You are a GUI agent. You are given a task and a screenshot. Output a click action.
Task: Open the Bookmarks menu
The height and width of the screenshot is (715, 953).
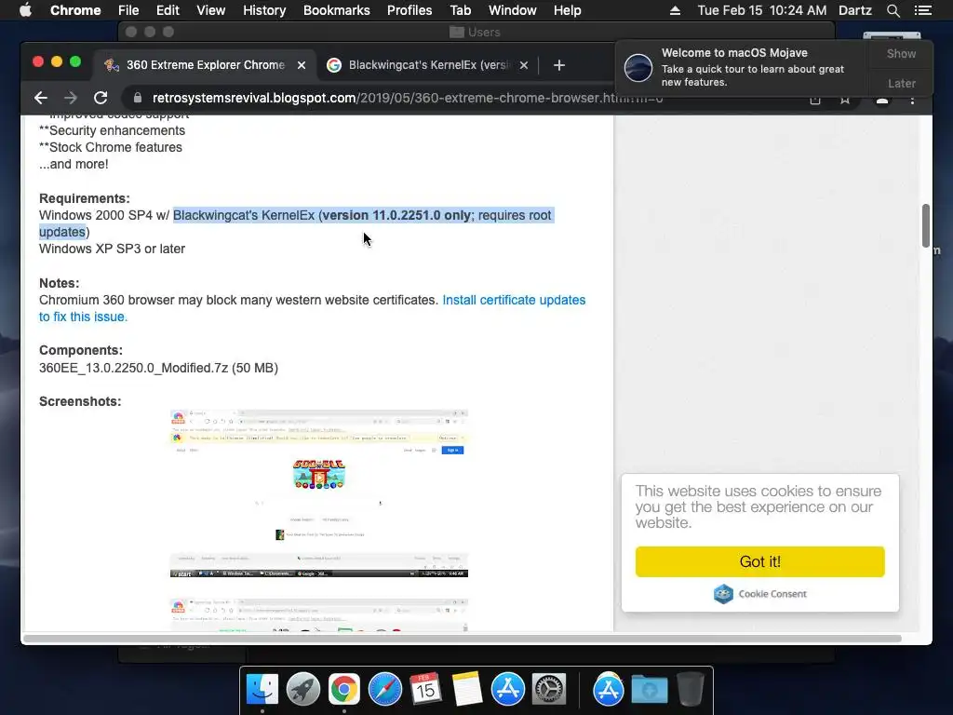[x=336, y=10]
